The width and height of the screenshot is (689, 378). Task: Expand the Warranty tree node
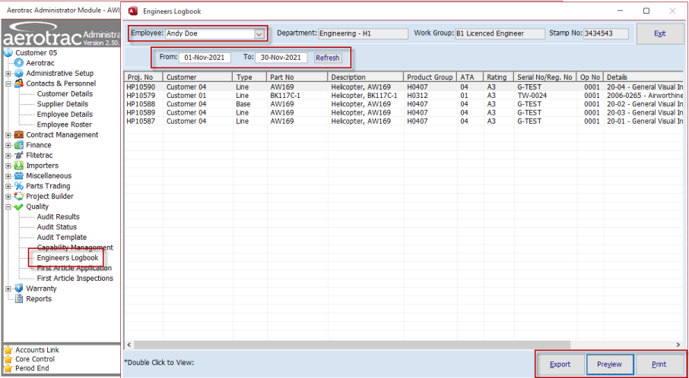[8, 288]
